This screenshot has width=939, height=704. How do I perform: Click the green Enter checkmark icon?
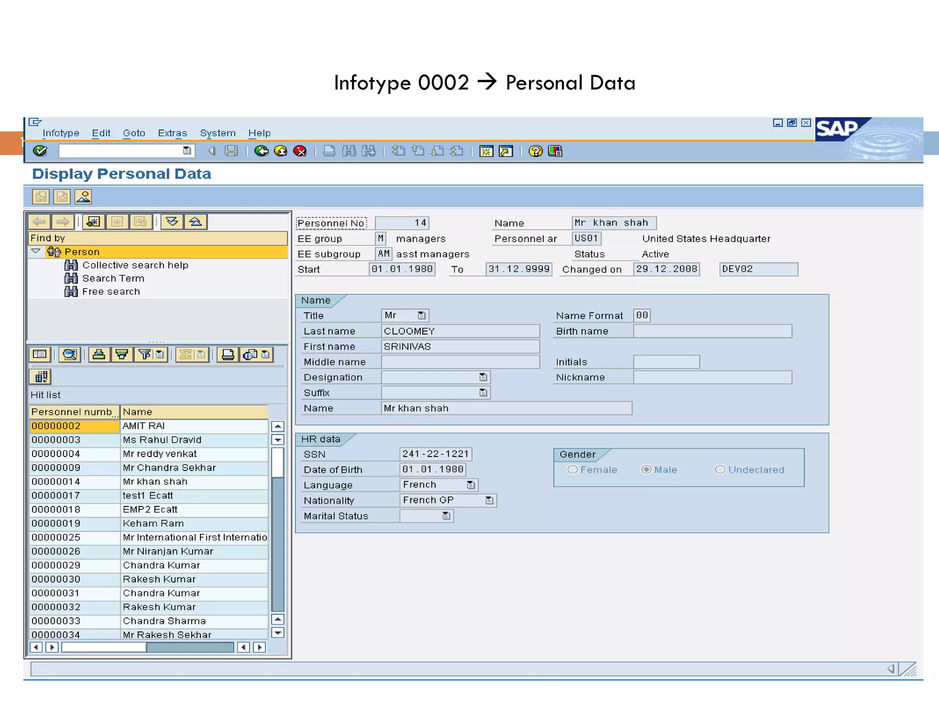point(40,151)
